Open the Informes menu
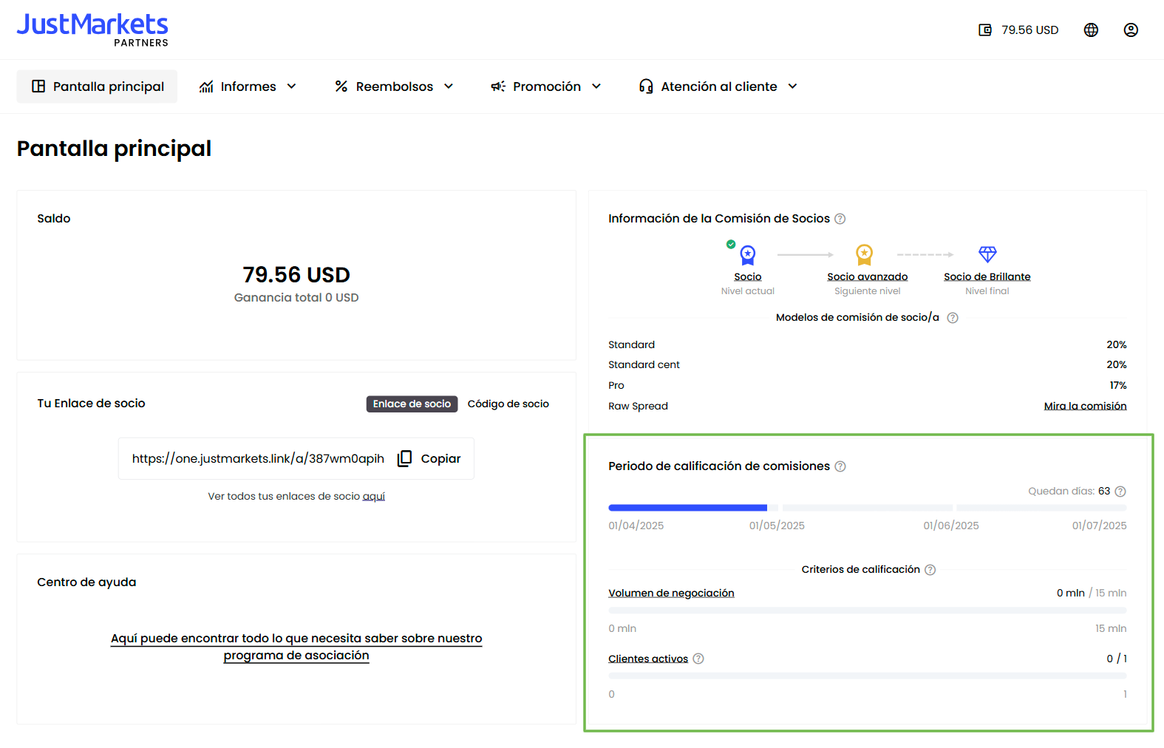 [248, 86]
